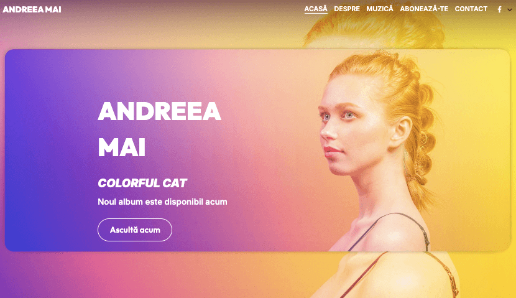The image size is (516, 298).
Task: Click the Noul album este disponibil acum text
Action: tap(162, 202)
